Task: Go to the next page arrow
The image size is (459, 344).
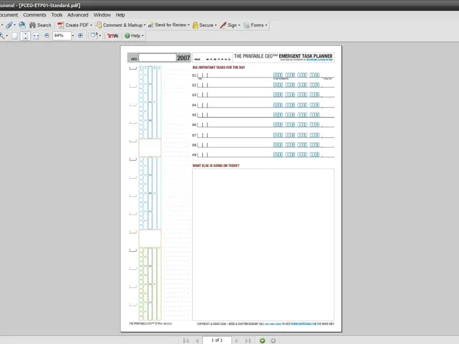Action: (x=237, y=341)
